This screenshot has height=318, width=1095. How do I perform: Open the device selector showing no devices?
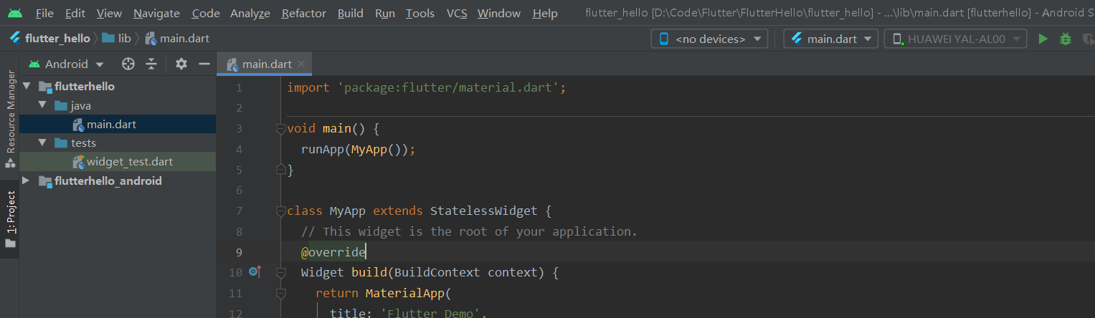[x=709, y=39]
